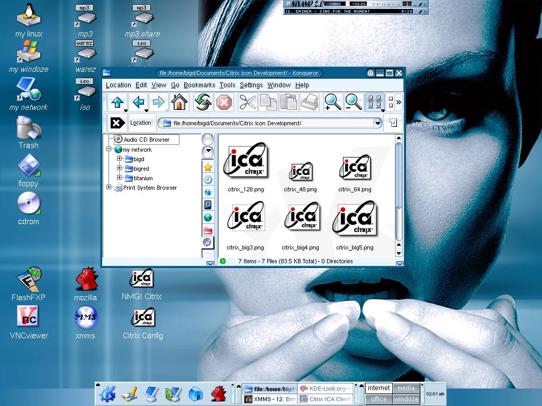This screenshot has width=542, height=406.
Task: Open the Services sidebar tab icon
Action: (x=207, y=242)
